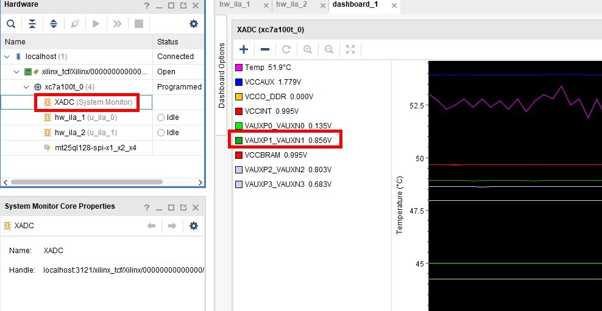Collapse the xc7a100t_0 device node
Image resolution: width=602 pixels, height=311 pixels.
coord(26,87)
